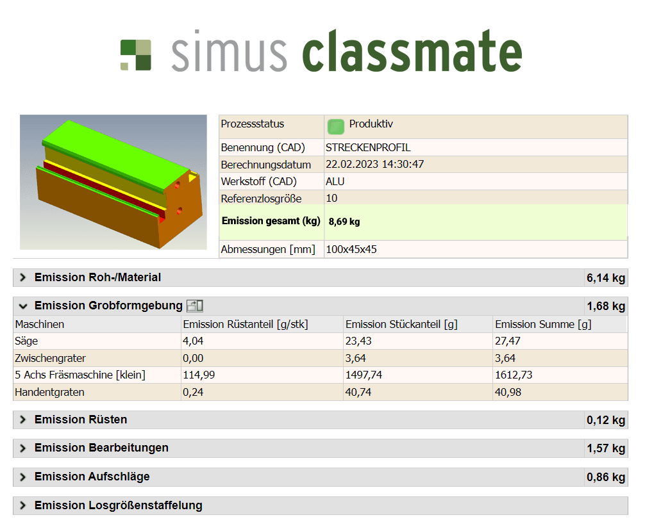This screenshot has height=522, width=645.
Task: Select the Handentgraten row
Action: 49,392
